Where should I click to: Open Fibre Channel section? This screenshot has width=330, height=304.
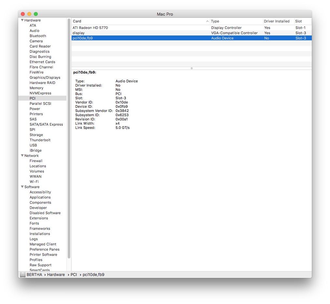(x=41, y=67)
